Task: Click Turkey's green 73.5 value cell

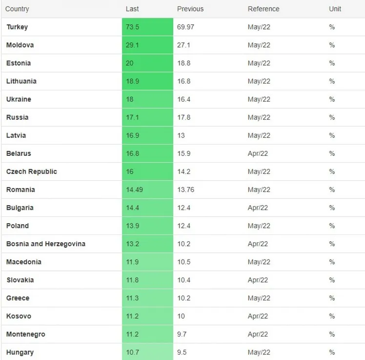Action: click(x=147, y=27)
